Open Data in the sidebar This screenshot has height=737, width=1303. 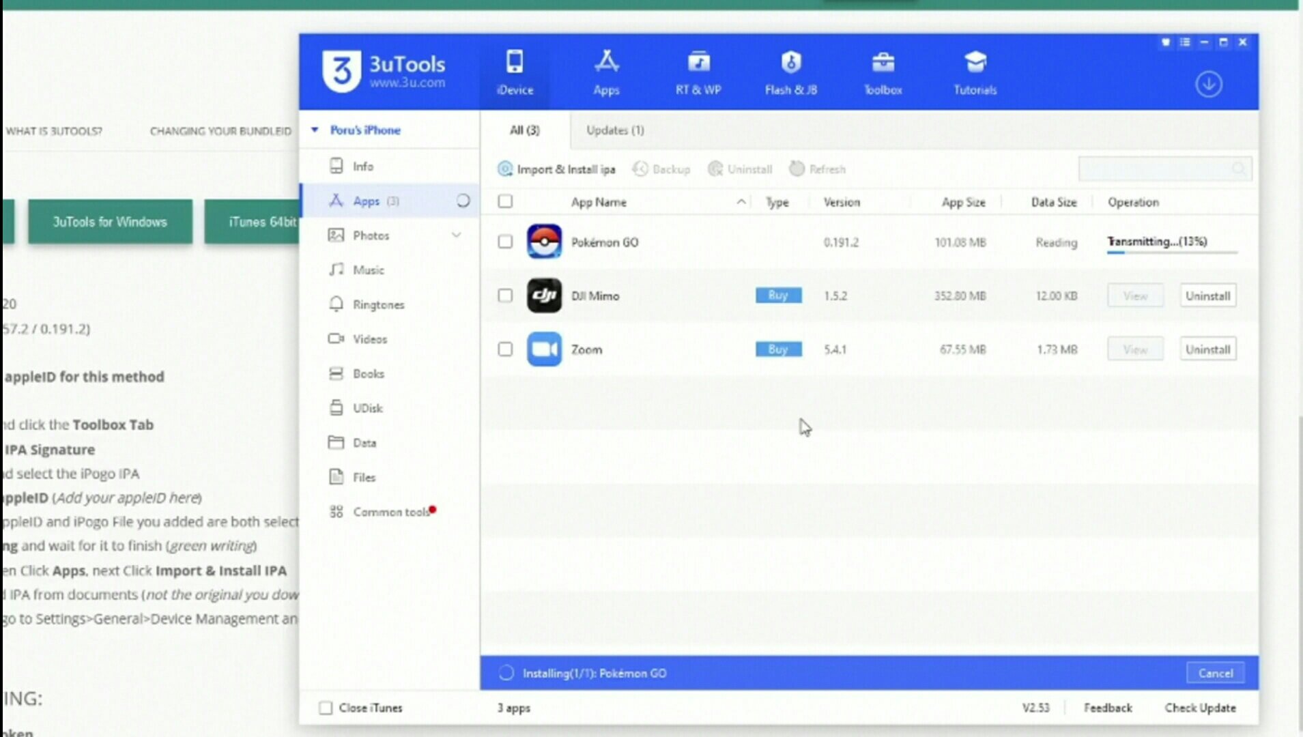[x=390, y=443]
